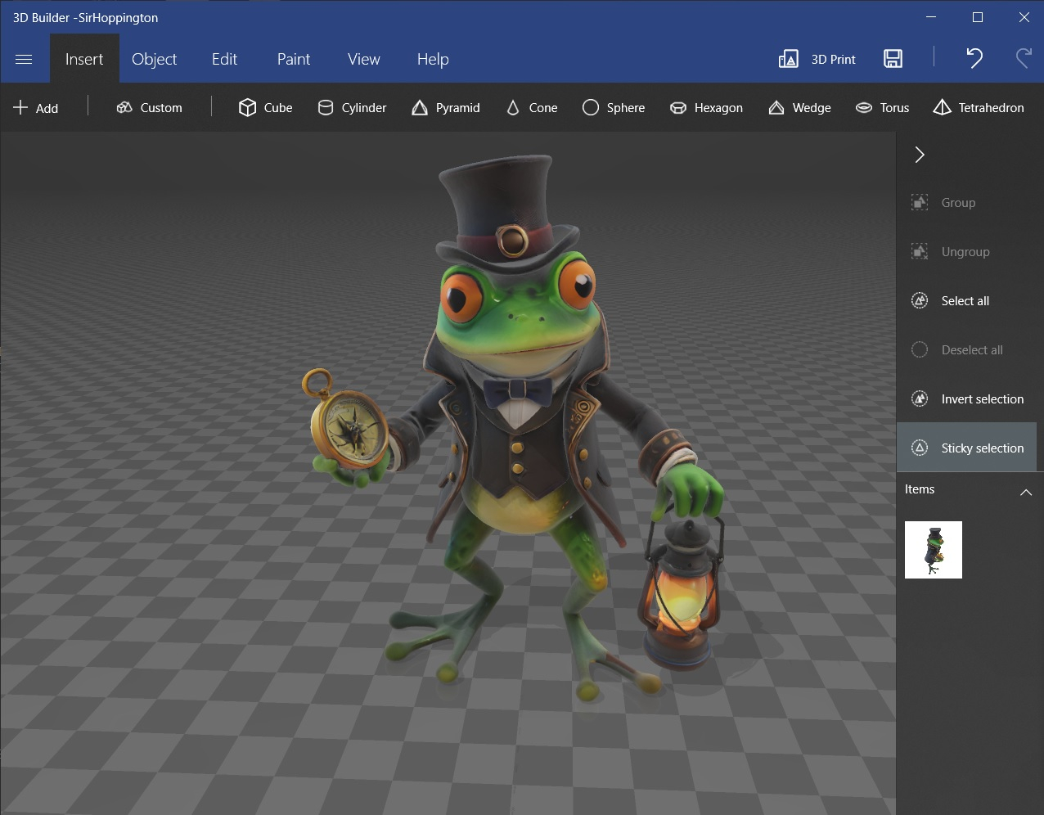Click the Save floppy disk icon
The image size is (1044, 815).
click(893, 59)
